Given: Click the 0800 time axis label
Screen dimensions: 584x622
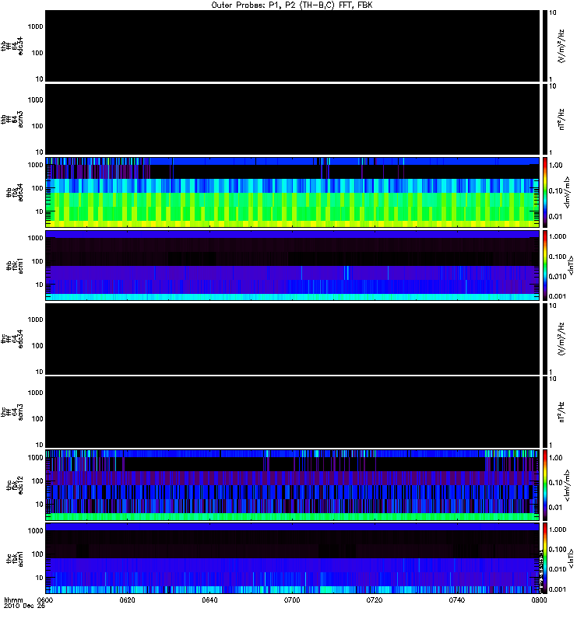Looking at the screenshot, I should 539,600.
